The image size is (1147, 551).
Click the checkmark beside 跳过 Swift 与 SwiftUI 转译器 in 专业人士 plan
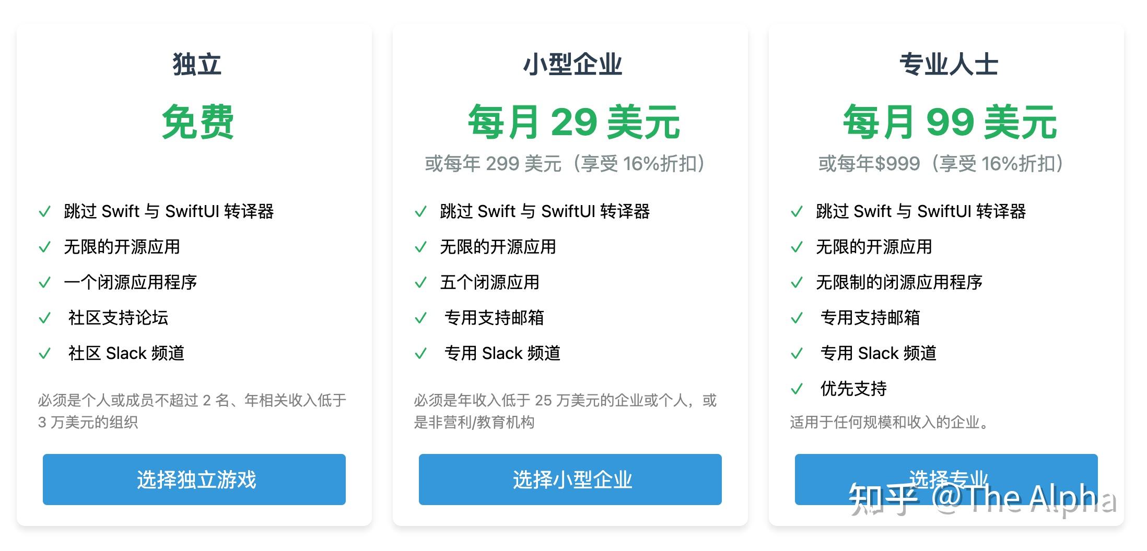pyautogui.click(x=797, y=212)
